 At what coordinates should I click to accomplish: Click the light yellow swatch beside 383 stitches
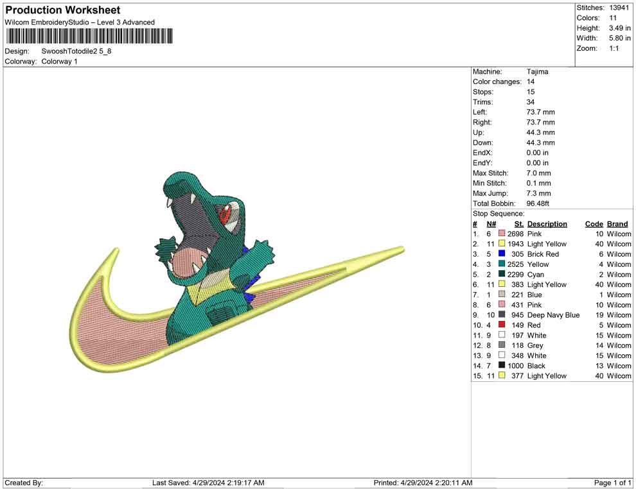[x=502, y=284]
